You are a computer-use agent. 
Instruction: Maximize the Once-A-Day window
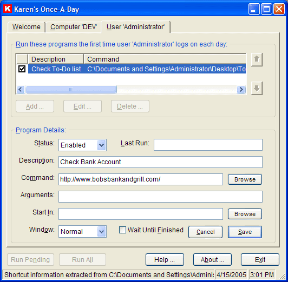pos(266,9)
